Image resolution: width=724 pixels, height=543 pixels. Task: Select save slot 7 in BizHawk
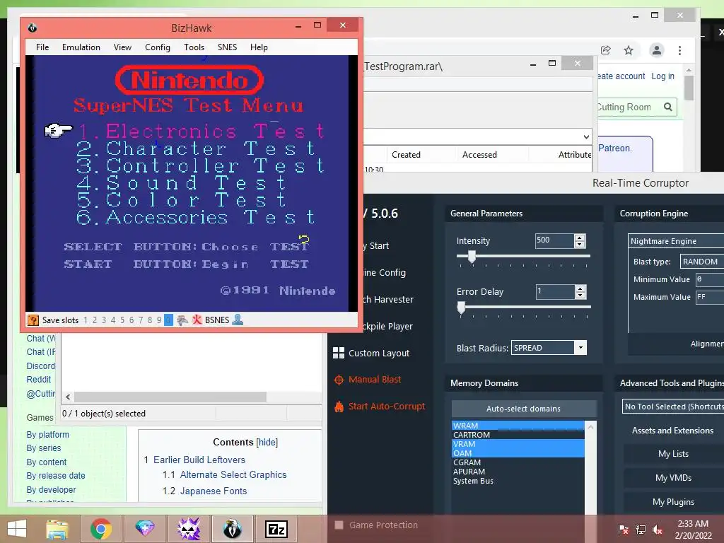(141, 320)
